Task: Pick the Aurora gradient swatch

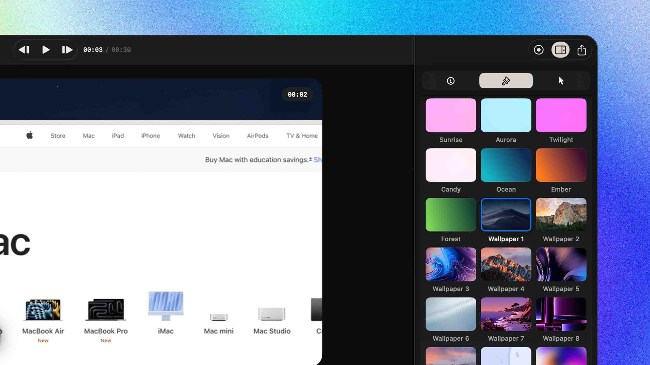Action: tap(506, 115)
